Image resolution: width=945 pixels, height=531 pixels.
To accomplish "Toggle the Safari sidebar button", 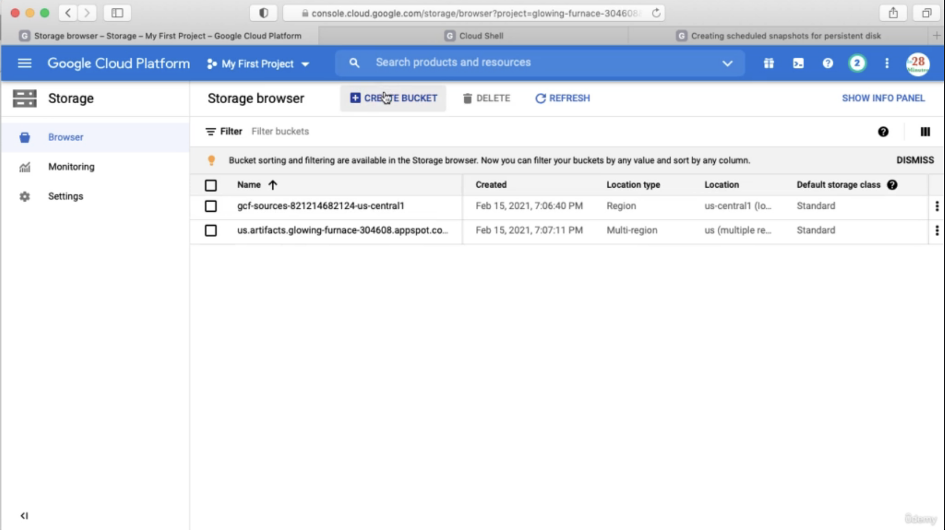I will click(x=117, y=13).
